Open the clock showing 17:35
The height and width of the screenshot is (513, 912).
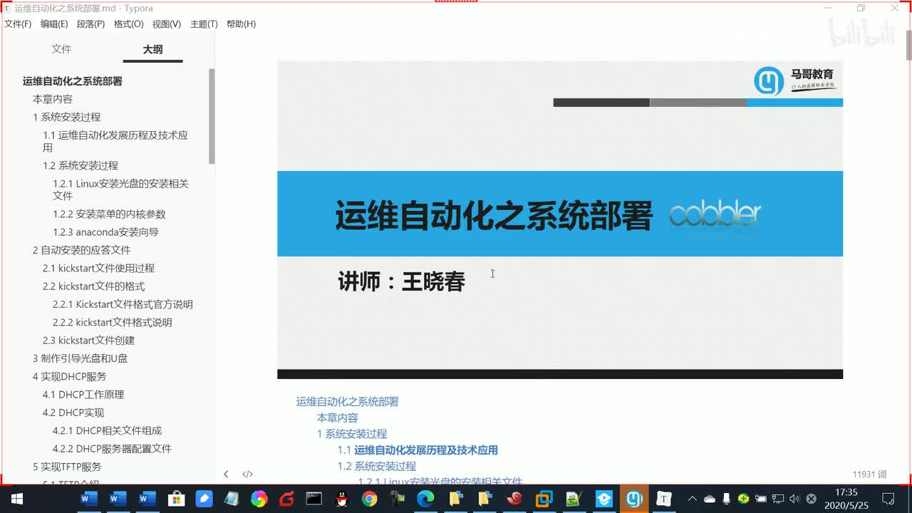(846, 498)
